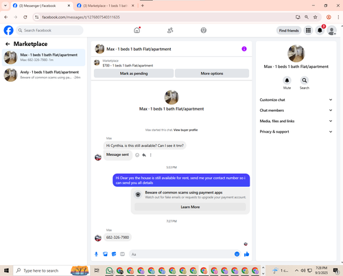Image resolution: width=343 pixels, height=276 pixels.
Task: Reload the page with the refresh icon
Action: click(x=25, y=17)
